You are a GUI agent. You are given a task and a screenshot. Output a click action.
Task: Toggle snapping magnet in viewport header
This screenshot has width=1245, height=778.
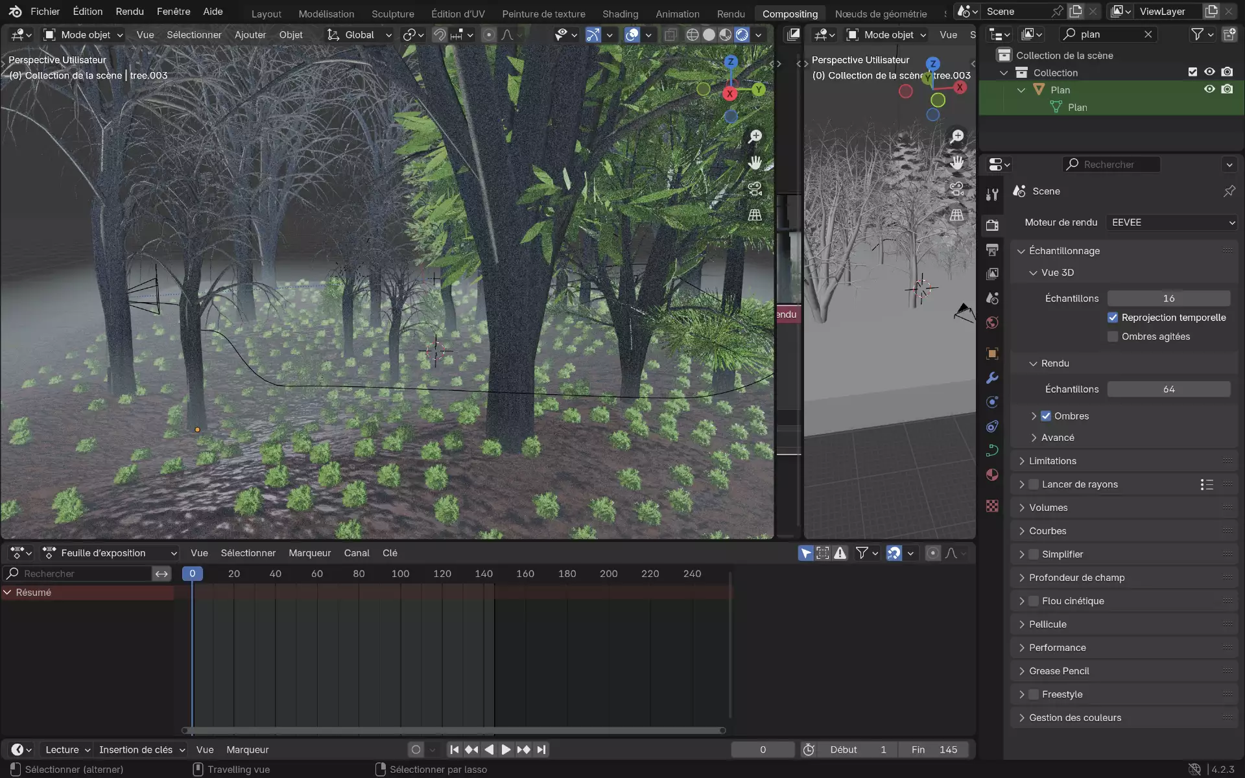440,35
